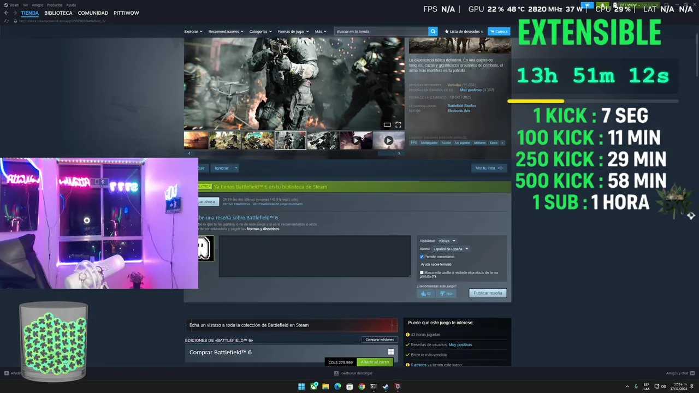Click in the store search field
This screenshot has height=393, width=699.
(381, 31)
